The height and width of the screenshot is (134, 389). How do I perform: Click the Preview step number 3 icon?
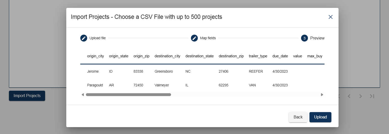pyautogui.click(x=304, y=38)
